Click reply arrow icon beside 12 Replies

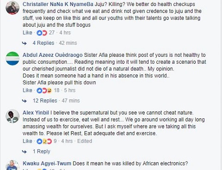click(25, 101)
